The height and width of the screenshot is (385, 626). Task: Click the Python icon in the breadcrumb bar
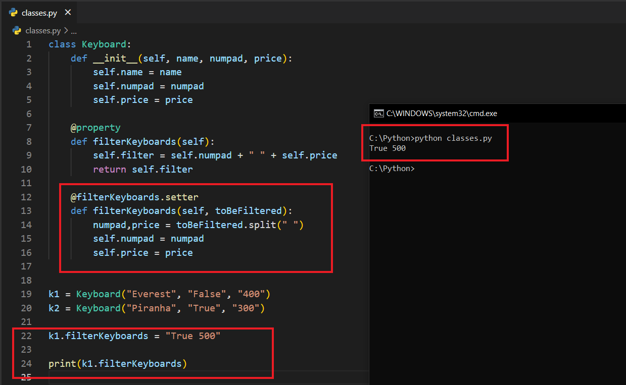point(17,31)
